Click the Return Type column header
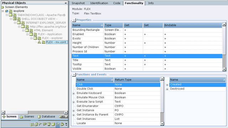228x128 pixels. pyautogui.click(x=137, y=80)
